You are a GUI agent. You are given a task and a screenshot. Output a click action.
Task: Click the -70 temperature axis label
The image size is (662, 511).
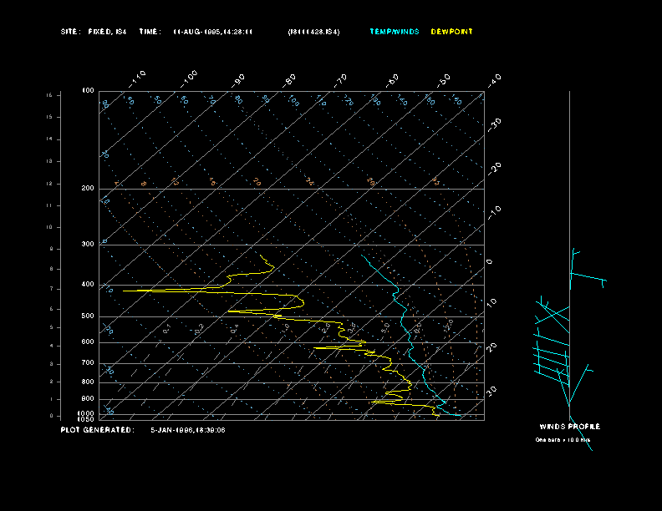tap(340, 80)
